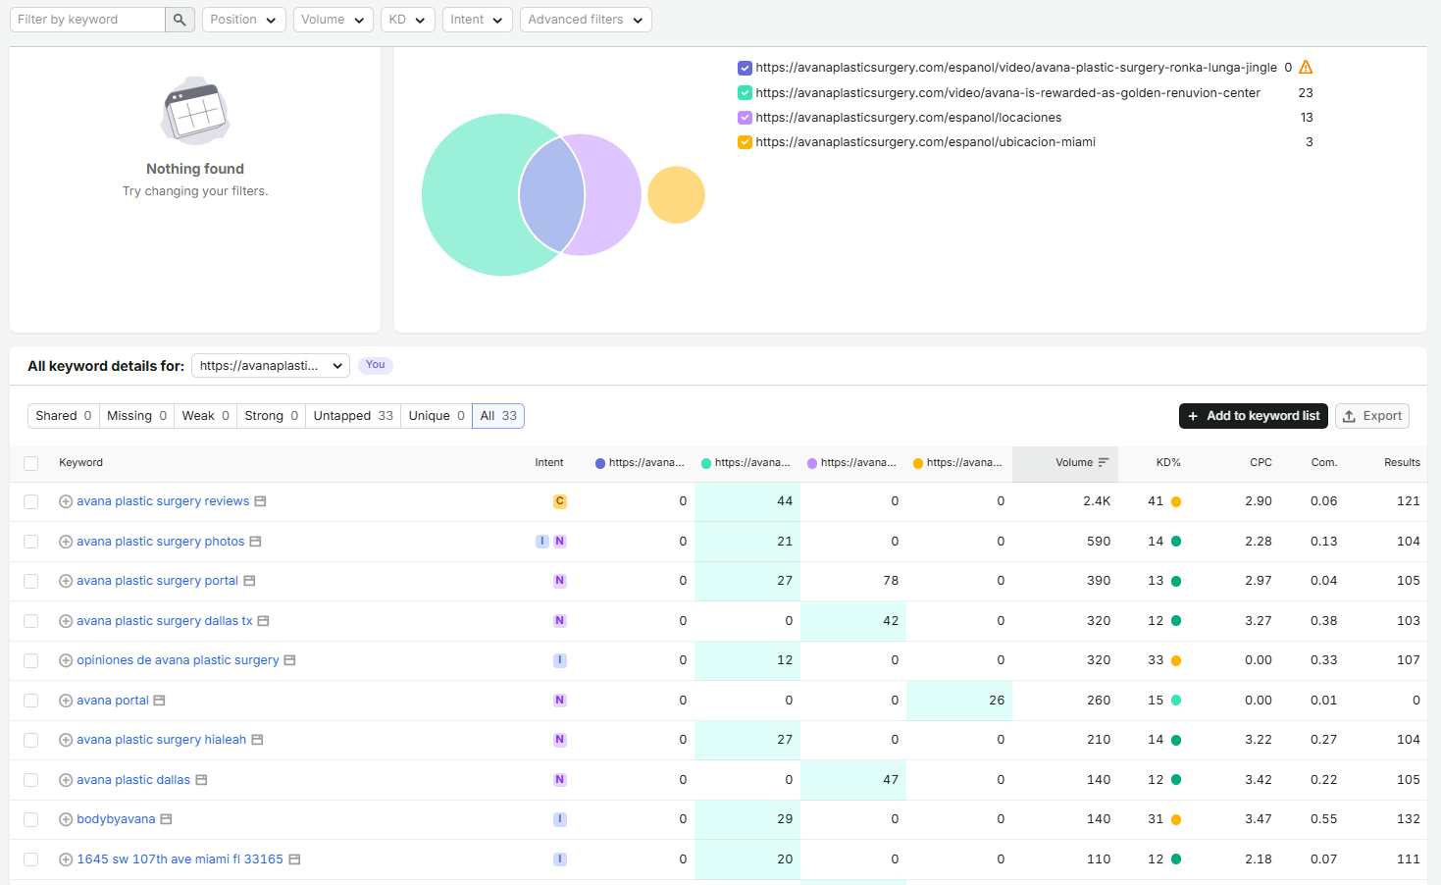Open SERP icon for avana plastic surgery reviews
The height and width of the screenshot is (885, 1441).
[x=260, y=501]
